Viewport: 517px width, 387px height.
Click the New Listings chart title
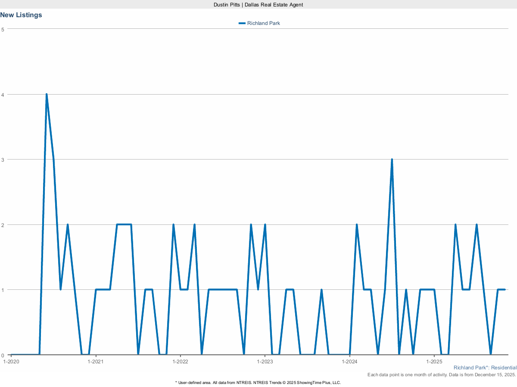pos(21,15)
